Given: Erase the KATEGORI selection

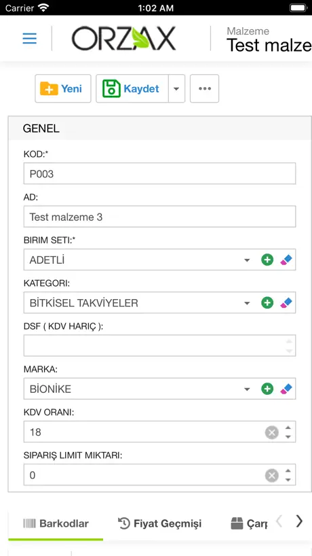Looking at the screenshot, I should 286,303.
